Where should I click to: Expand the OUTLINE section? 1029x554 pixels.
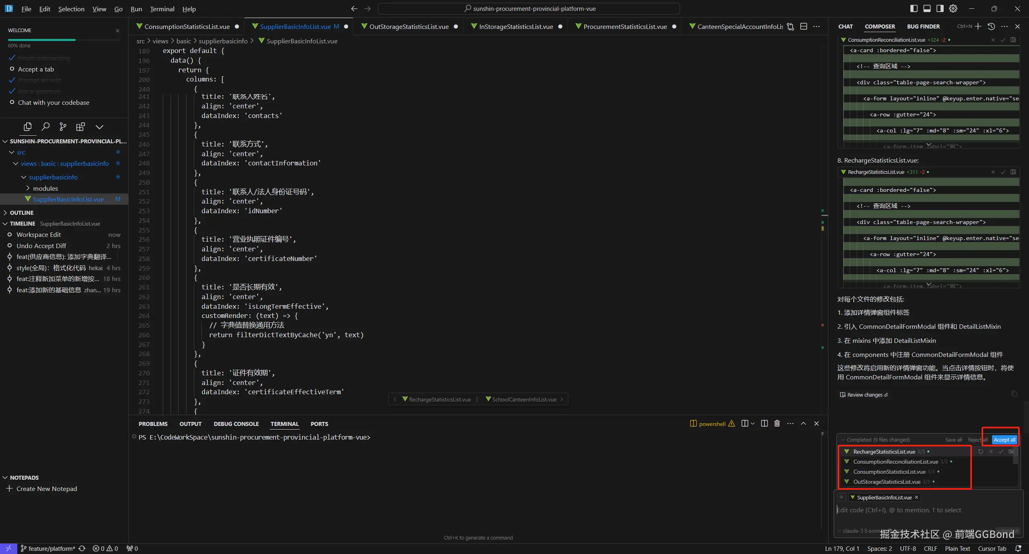(x=22, y=213)
